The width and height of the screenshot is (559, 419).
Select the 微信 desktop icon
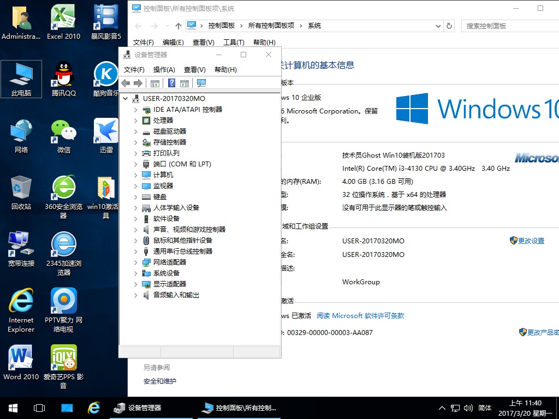click(63, 136)
